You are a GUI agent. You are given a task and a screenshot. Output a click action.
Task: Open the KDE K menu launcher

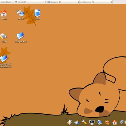pyautogui.click(x=69, y=122)
